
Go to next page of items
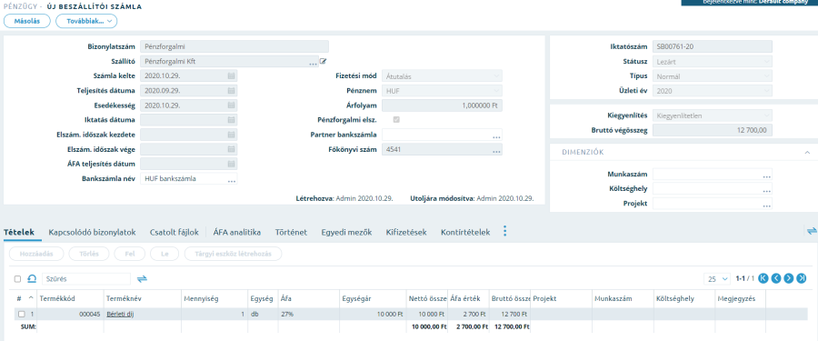pos(789,278)
